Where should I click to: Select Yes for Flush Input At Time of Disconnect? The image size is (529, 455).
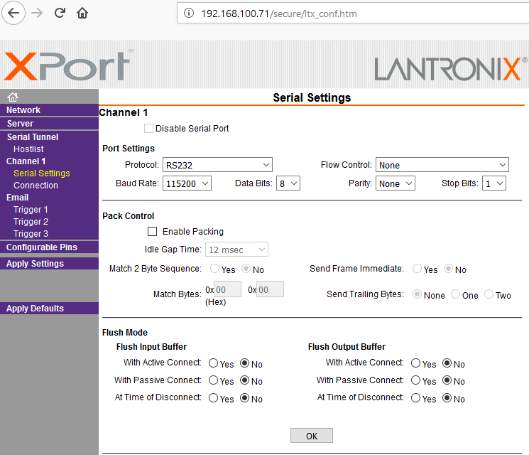click(213, 398)
